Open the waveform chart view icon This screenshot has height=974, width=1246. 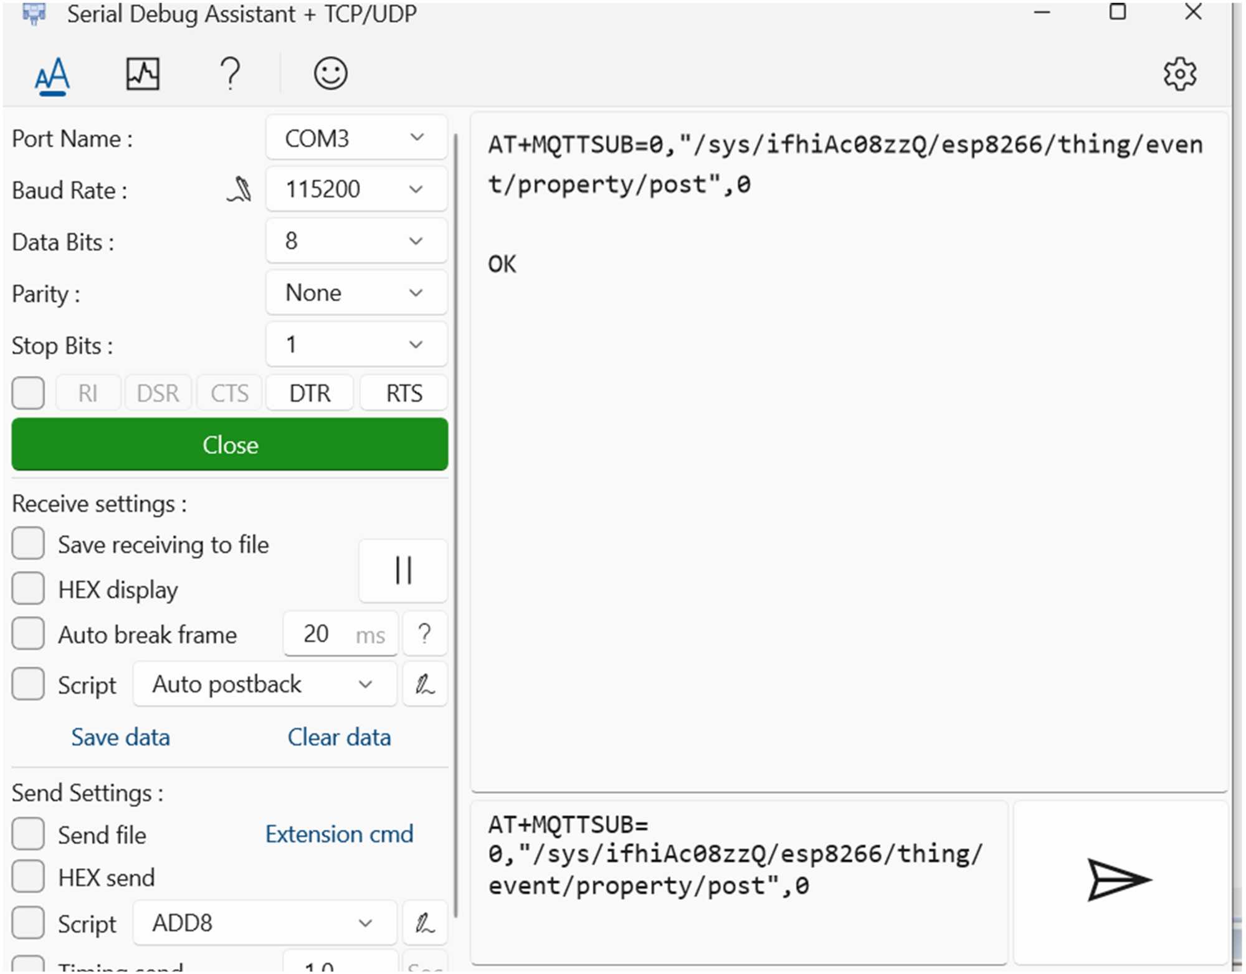pyautogui.click(x=143, y=74)
